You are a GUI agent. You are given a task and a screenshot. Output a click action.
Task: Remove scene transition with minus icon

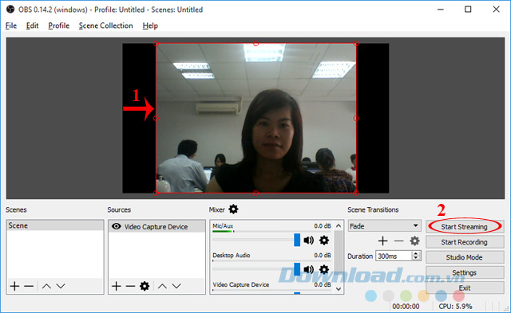[398, 241]
